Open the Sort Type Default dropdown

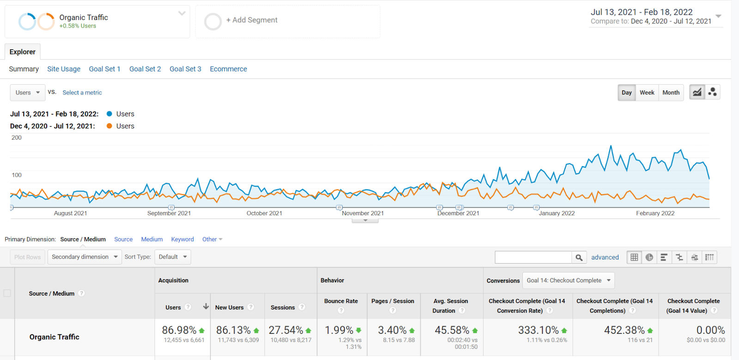click(173, 257)
